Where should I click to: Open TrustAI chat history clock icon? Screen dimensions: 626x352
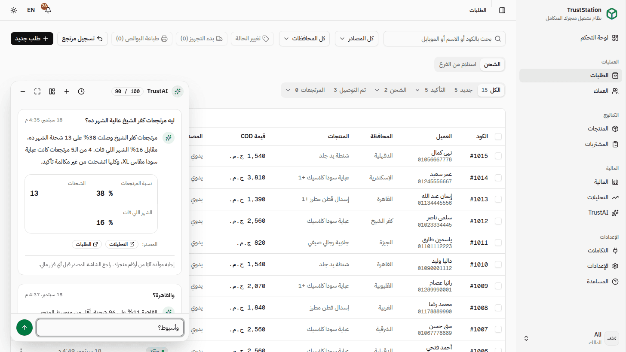(81, 91)
